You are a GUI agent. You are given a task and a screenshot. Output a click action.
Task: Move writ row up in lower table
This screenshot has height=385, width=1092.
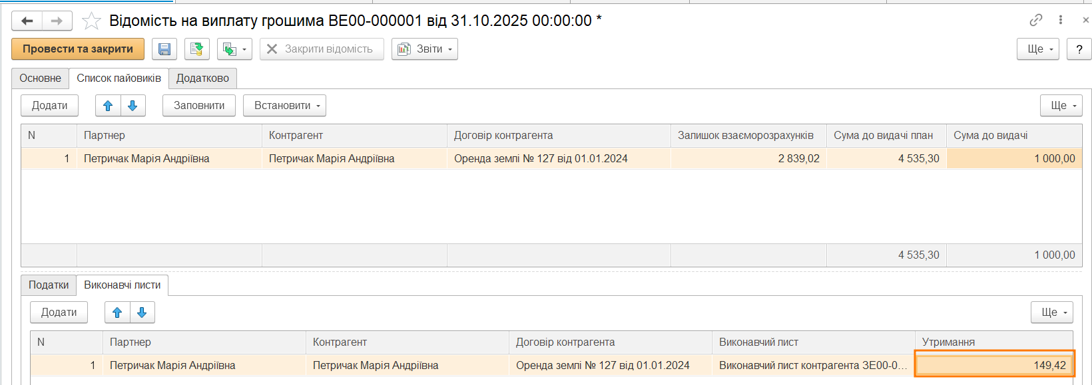117,313
